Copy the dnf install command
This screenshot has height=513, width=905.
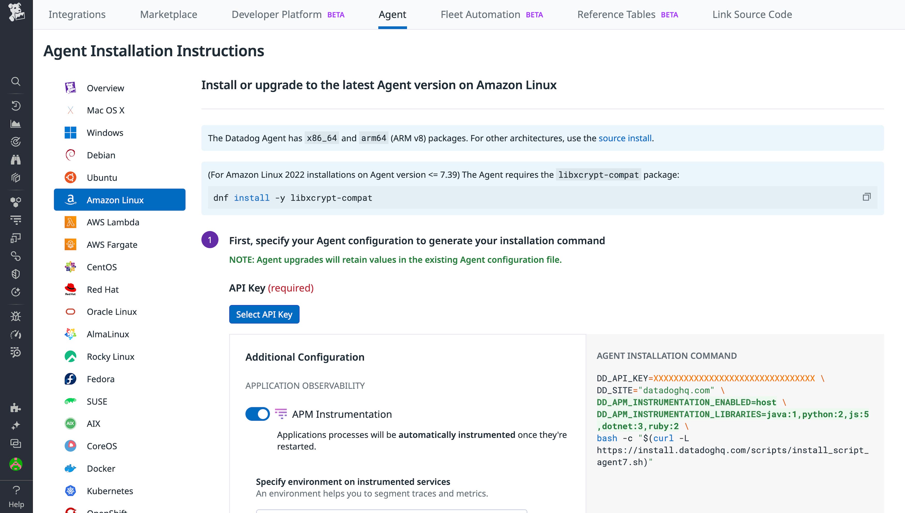tap(866, 197)
